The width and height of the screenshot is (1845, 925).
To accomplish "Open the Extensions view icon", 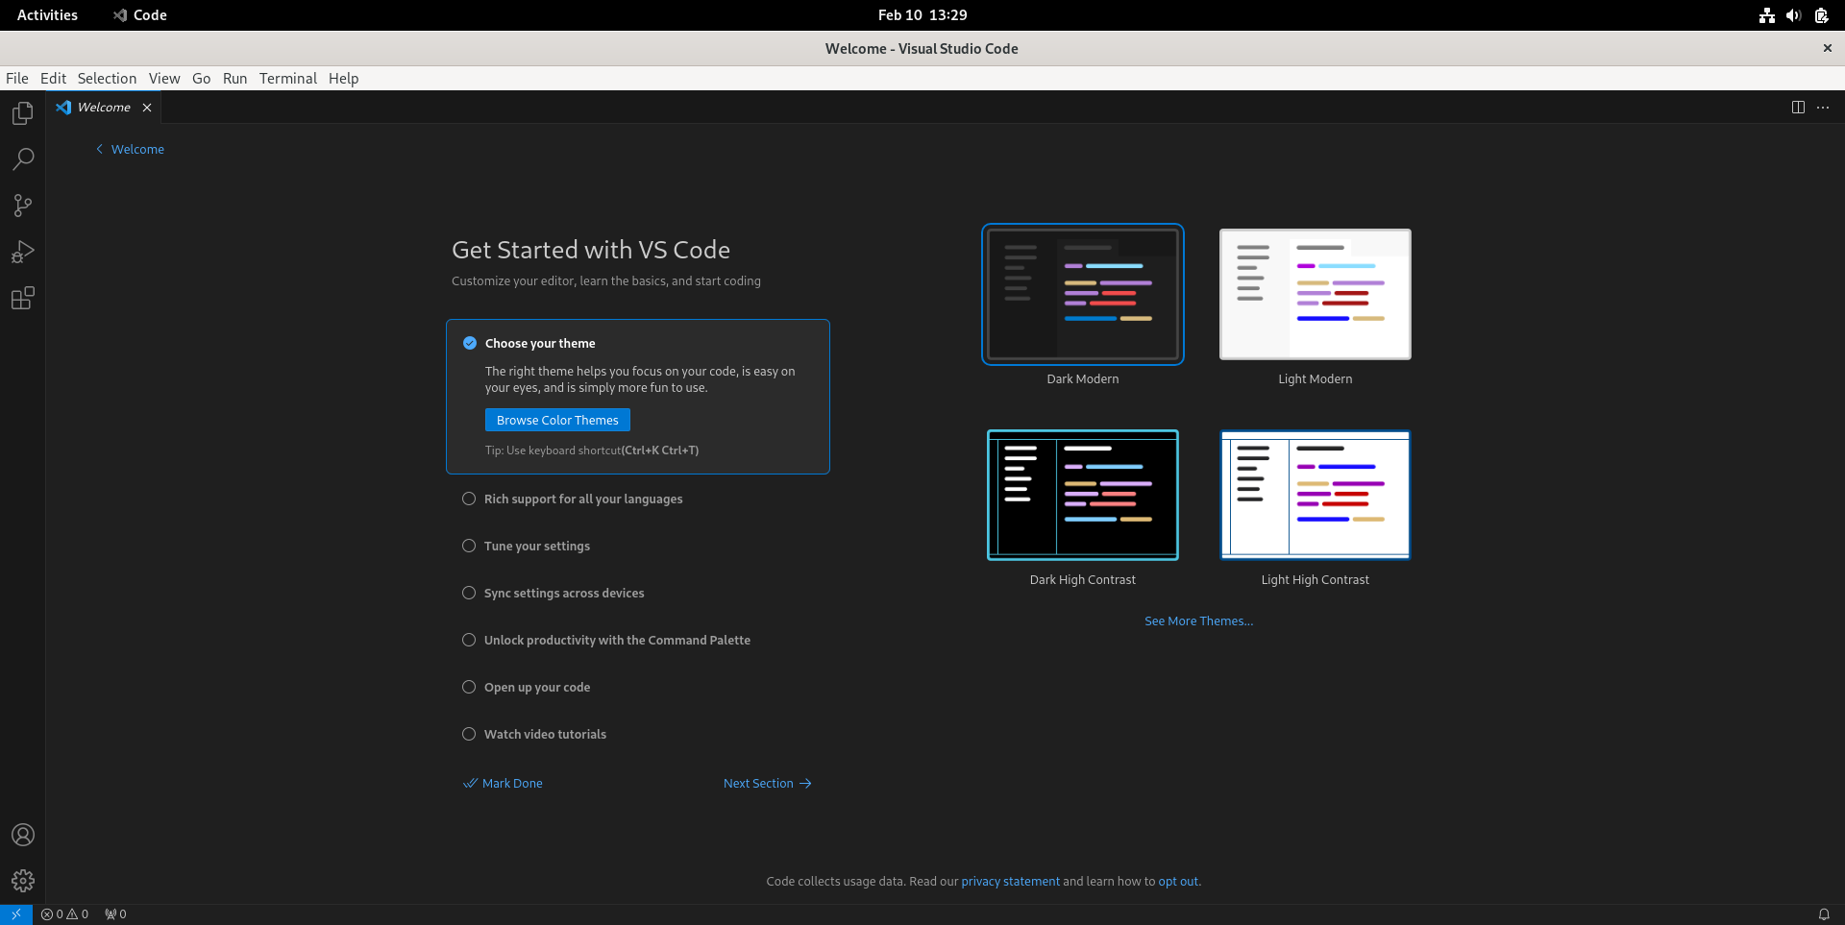I will pos(23,298).
